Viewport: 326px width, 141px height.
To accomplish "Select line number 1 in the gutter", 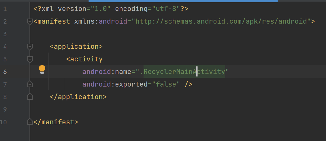I will point(5,9).
